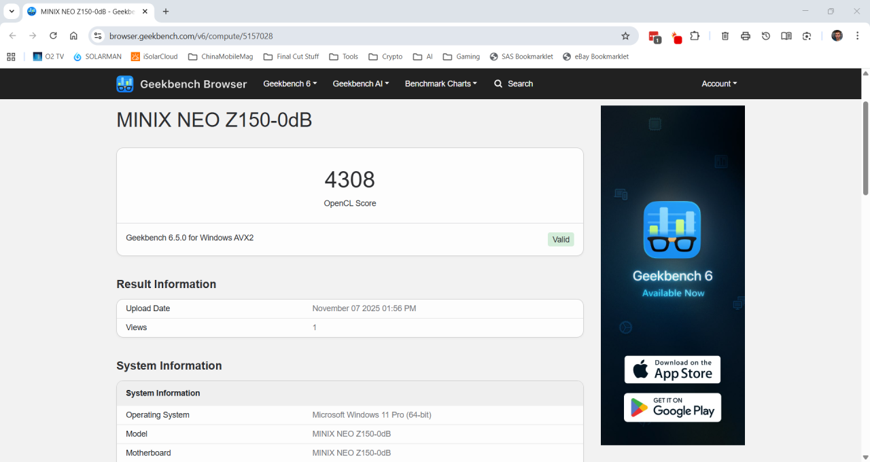Open the SOLARMAN bookmark

point(97,56)
